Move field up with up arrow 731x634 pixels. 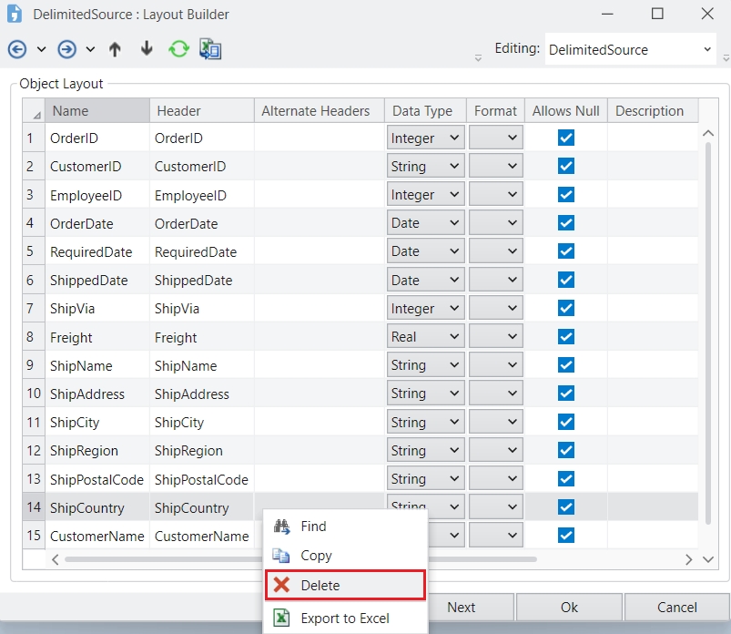click(115, 49)
